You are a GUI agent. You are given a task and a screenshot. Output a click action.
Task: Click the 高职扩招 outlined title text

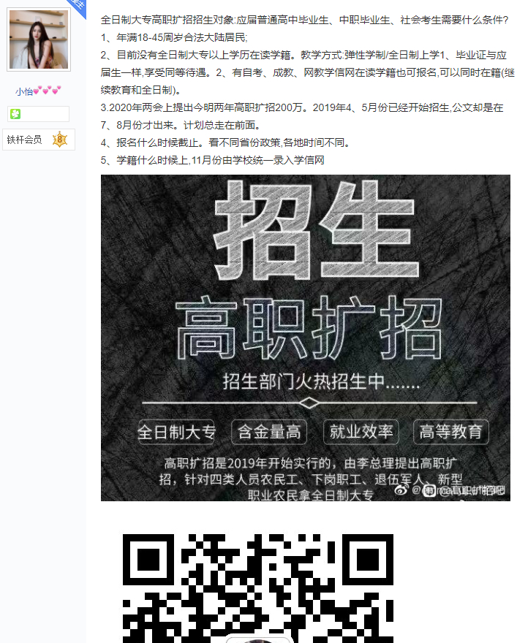(309, 328)
